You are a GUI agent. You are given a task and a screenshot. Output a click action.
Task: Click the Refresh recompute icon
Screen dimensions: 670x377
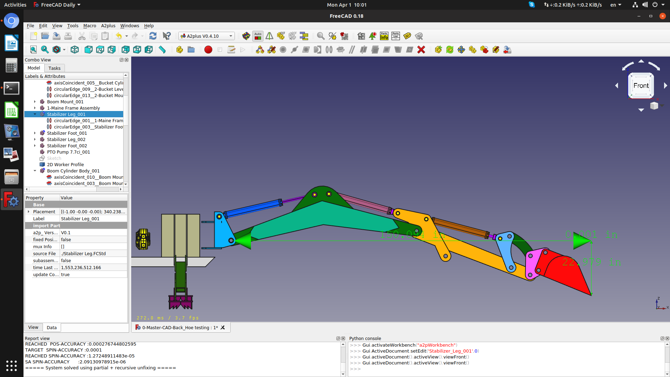(x=153, y=36)
